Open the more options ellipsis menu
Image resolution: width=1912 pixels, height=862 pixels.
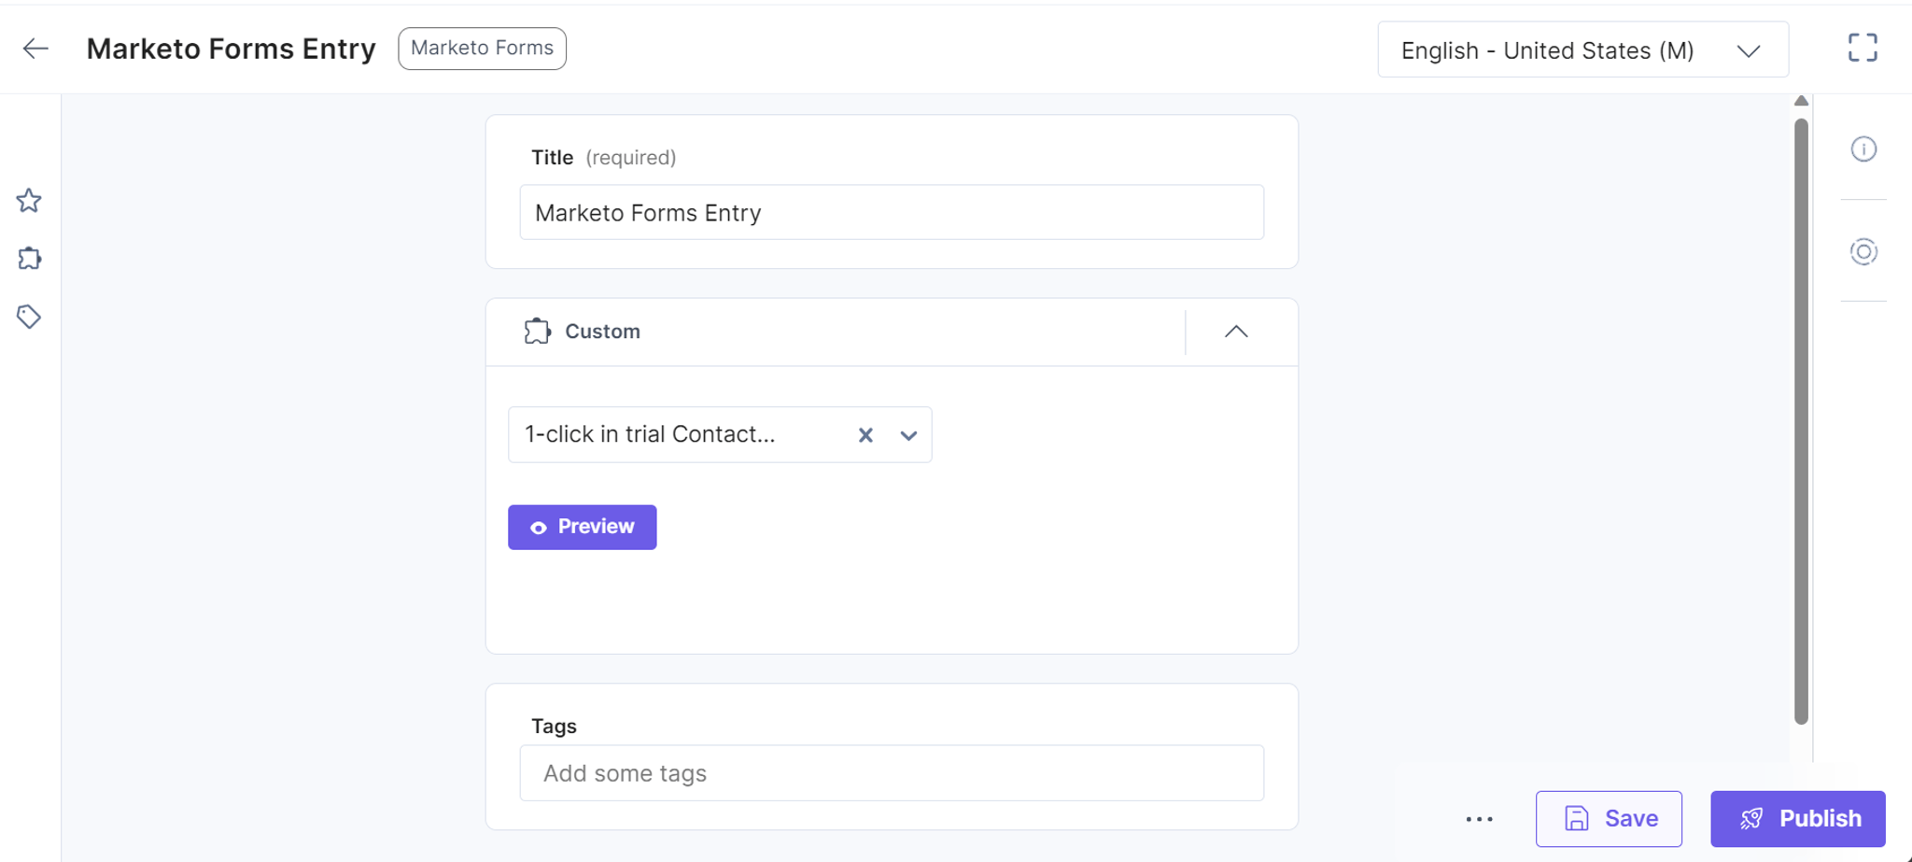tap(1479, 819)
